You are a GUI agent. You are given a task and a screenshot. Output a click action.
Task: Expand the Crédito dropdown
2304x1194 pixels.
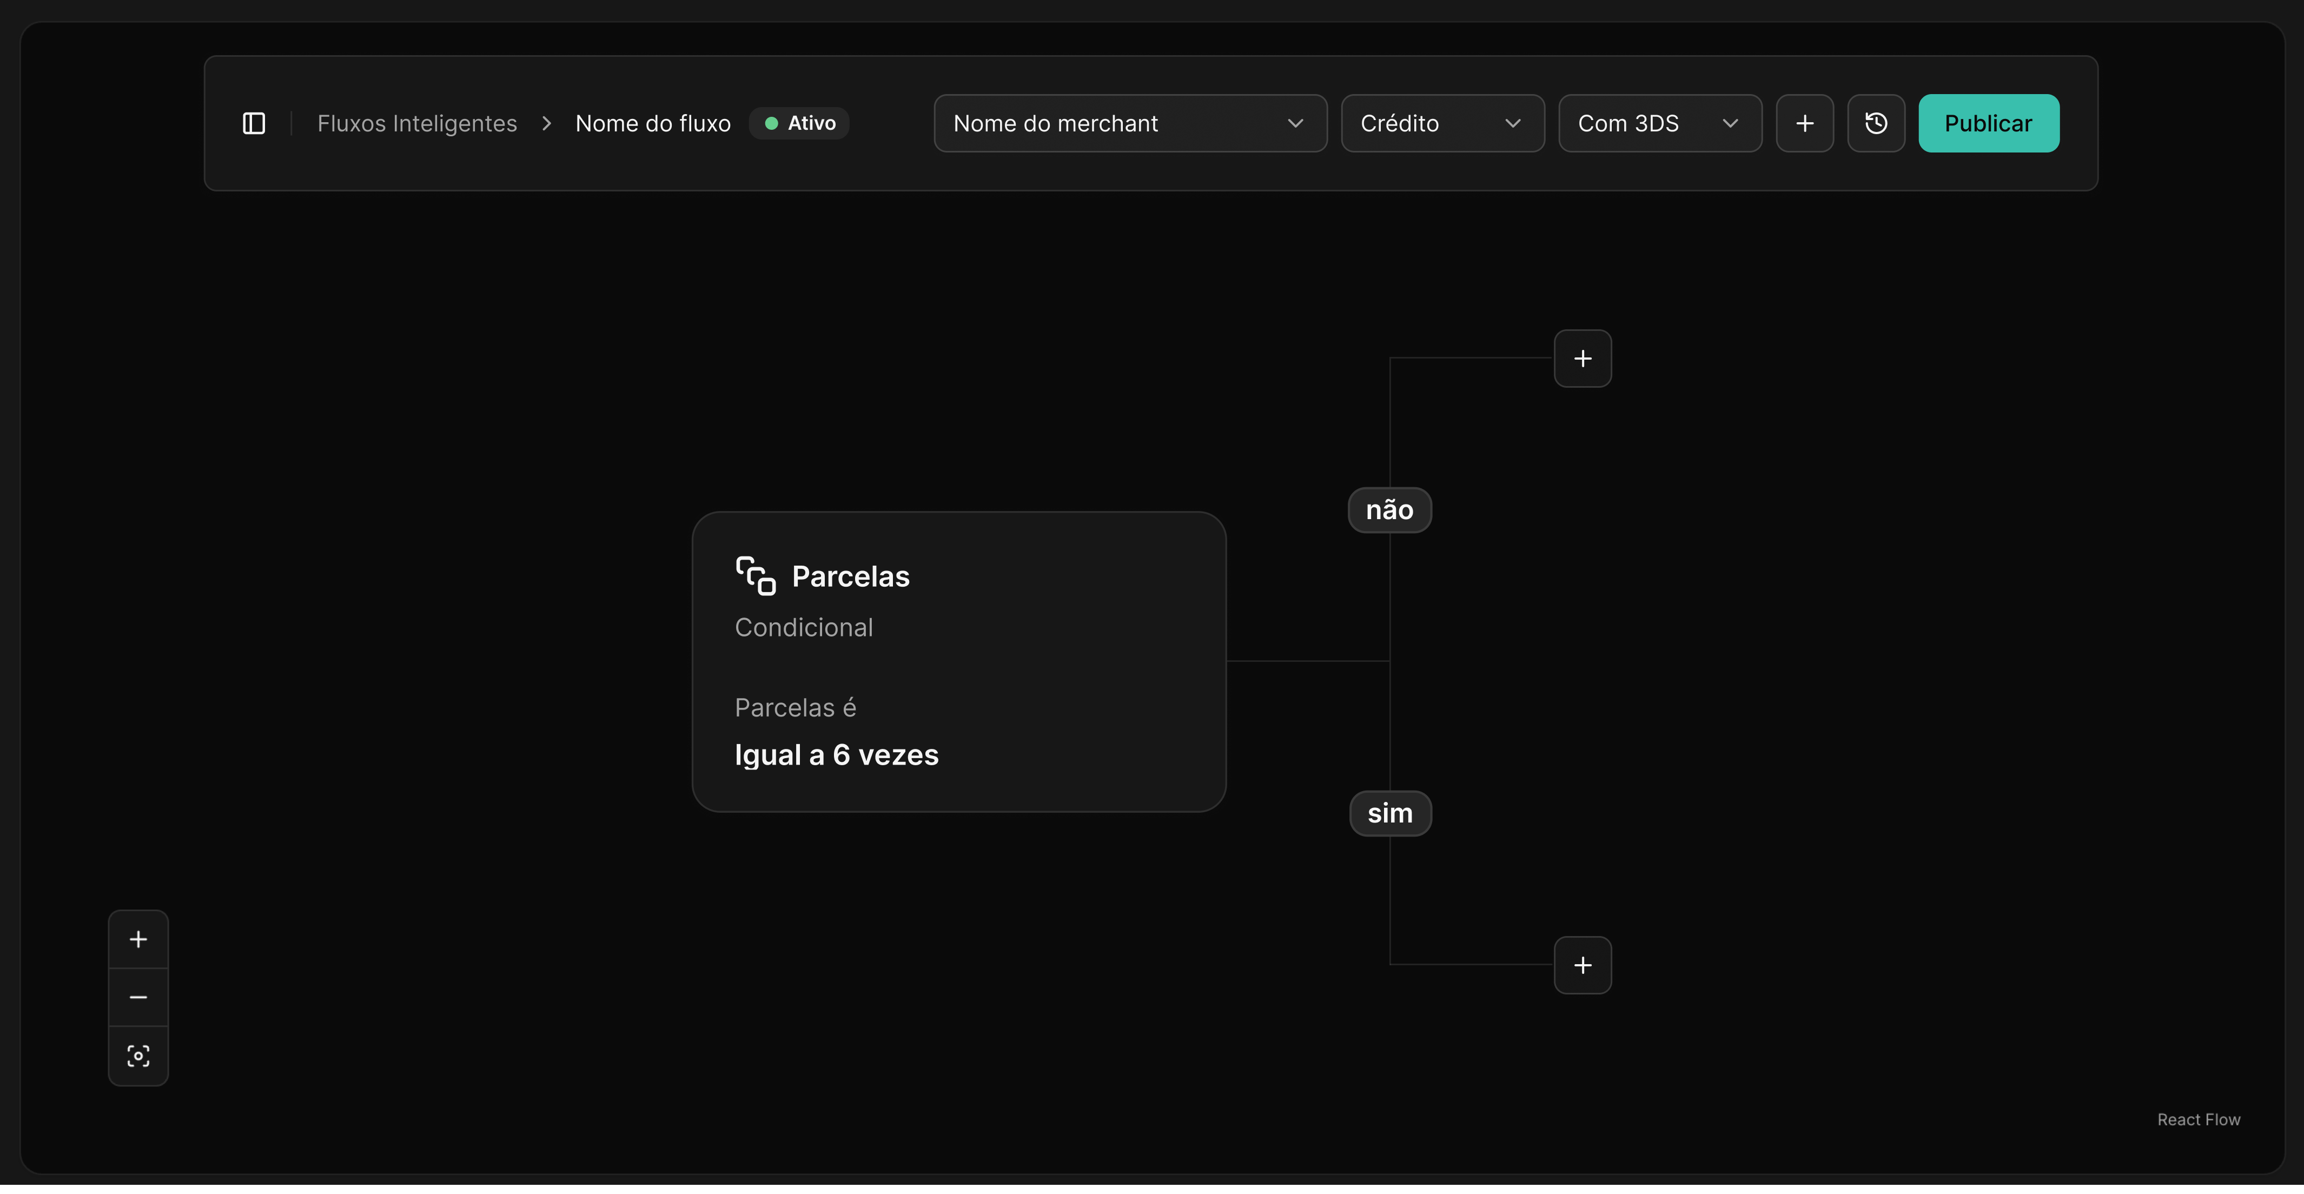(x=1442, y=123)
